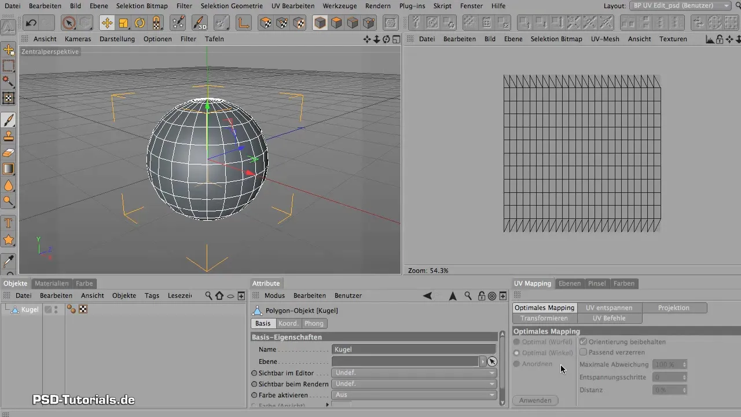
Task: Click histogram icon in UV texture view
Action: click(710, 39)
